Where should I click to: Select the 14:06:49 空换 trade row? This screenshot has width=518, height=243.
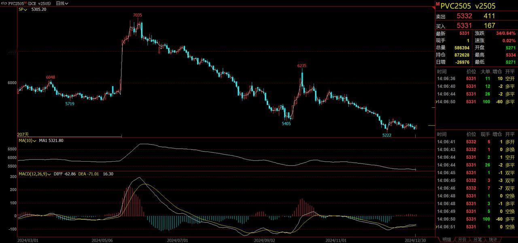(x=476, y=211)
